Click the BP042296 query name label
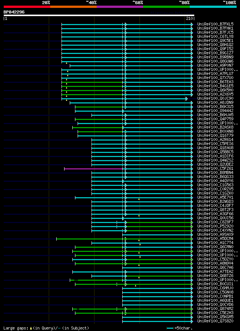Viewport: 240px width, 331px height. [x=14, y=12]
